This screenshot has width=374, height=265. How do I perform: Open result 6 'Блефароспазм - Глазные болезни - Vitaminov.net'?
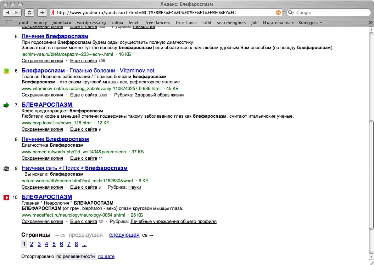[88, 71]
